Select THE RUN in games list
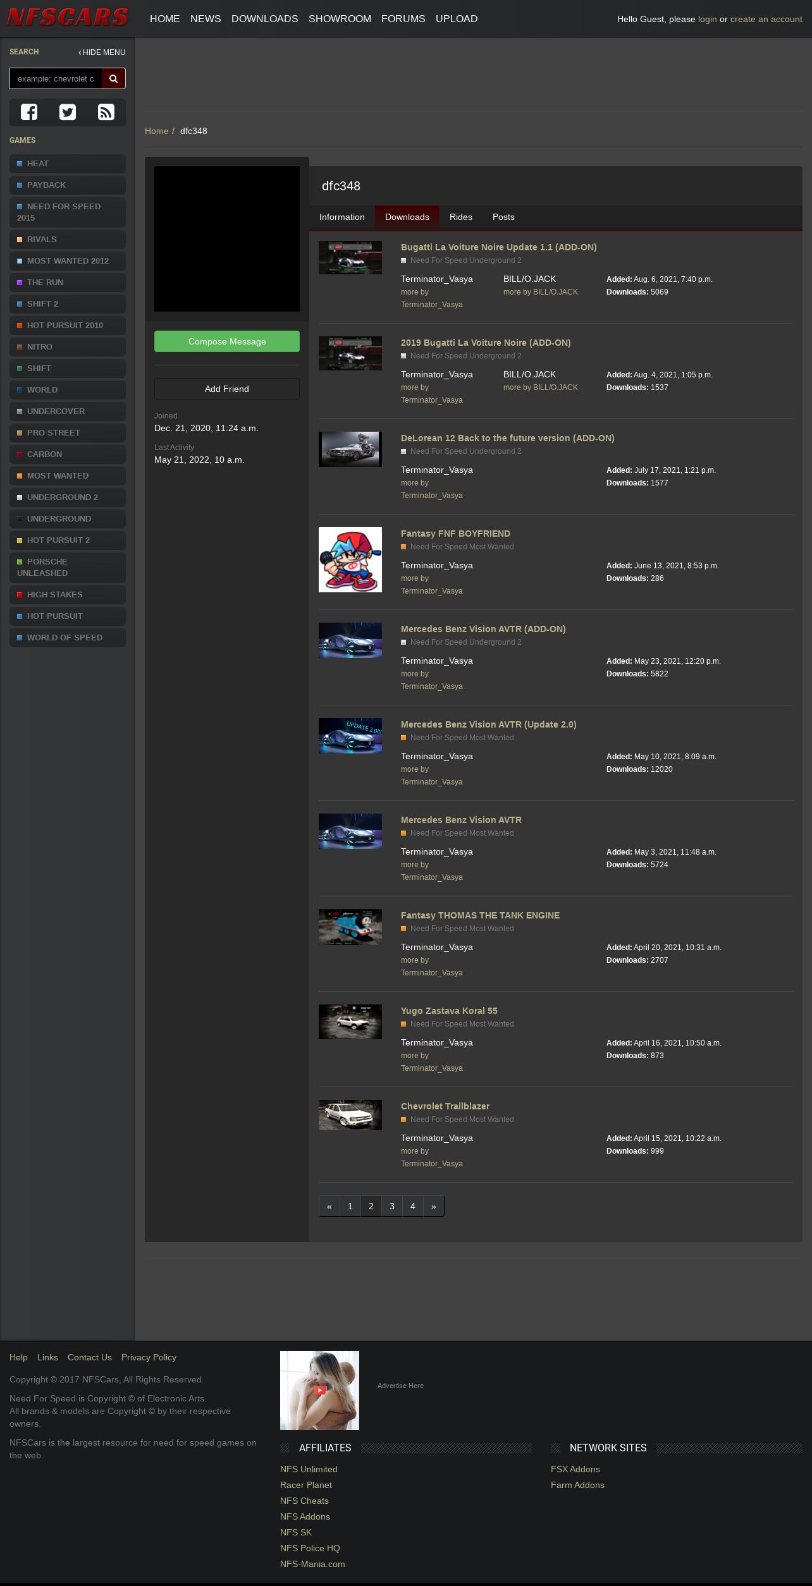Image resolution: width=812 pixels, height=1586 pixels. (x=68, y=283)
